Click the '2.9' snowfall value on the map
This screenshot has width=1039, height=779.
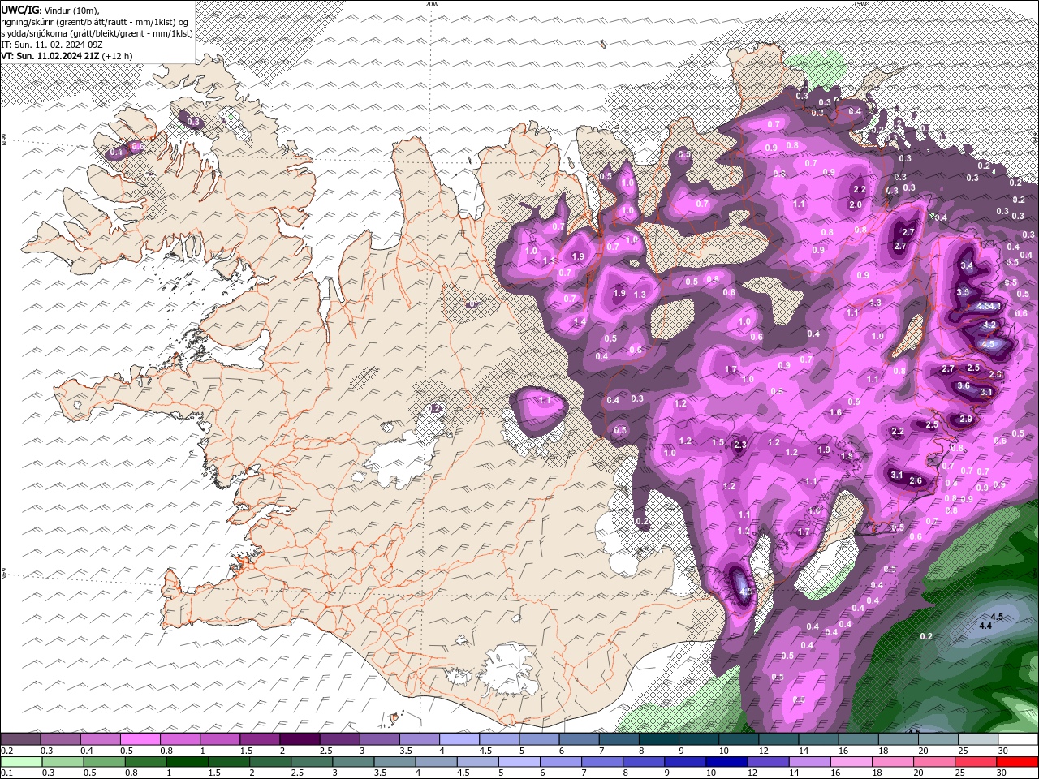click(x=966, y=419)
